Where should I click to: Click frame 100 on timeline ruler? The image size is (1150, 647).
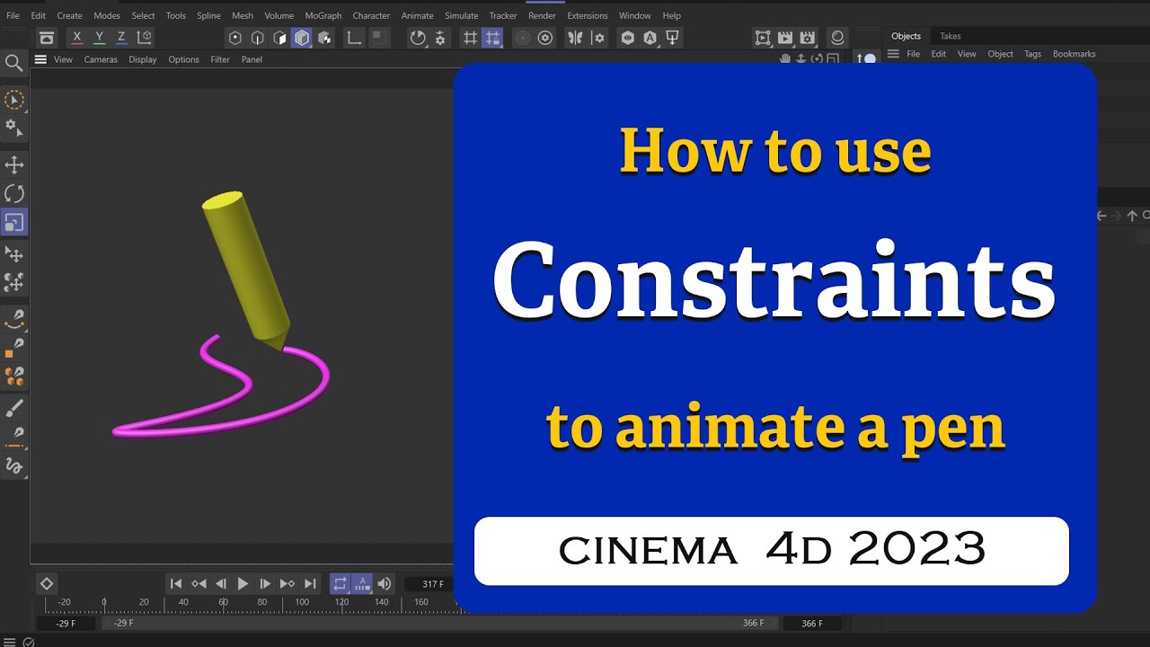point(302,602)
